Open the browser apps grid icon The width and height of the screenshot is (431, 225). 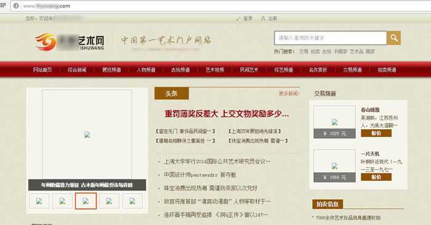click(3, 5)
